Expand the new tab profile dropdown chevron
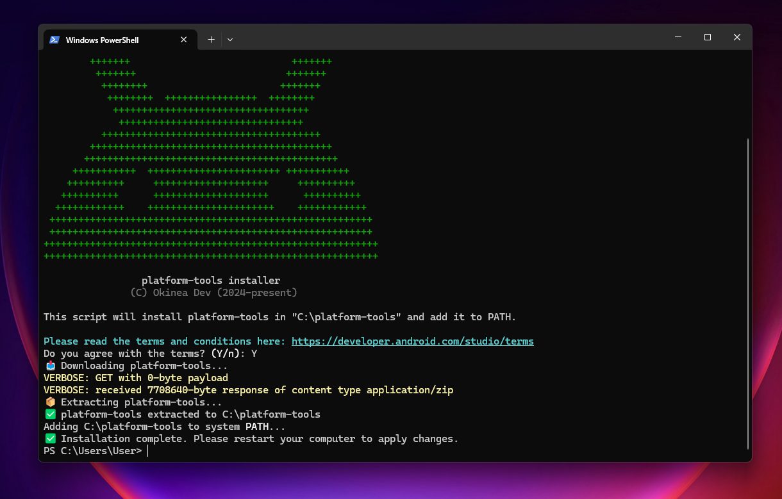The height and width of the screenshot is (499, 782). coord(230,40)
